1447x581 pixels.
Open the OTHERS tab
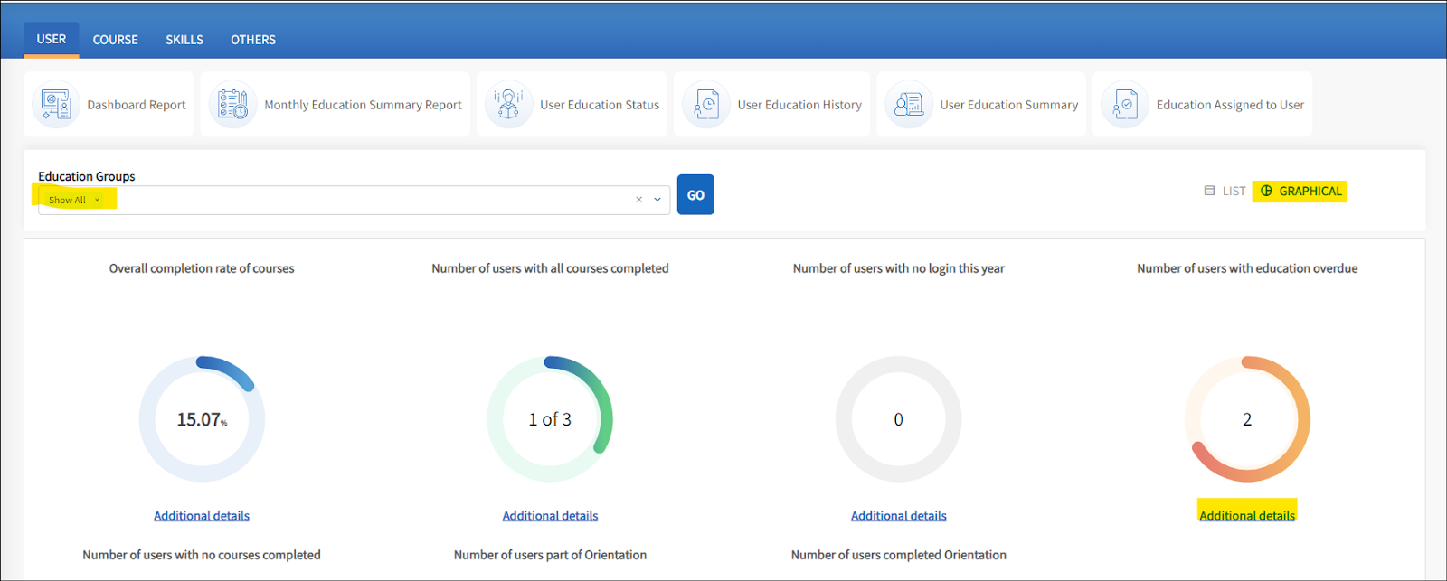[x=253, y=40]
